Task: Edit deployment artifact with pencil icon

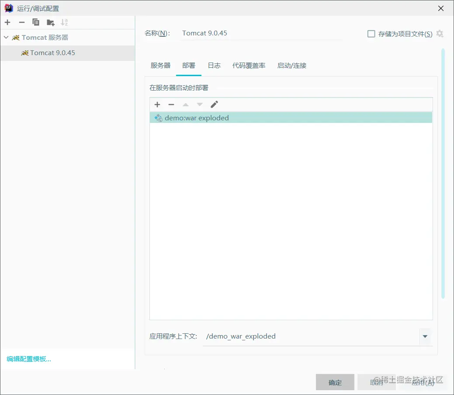Action: point(214,105)
